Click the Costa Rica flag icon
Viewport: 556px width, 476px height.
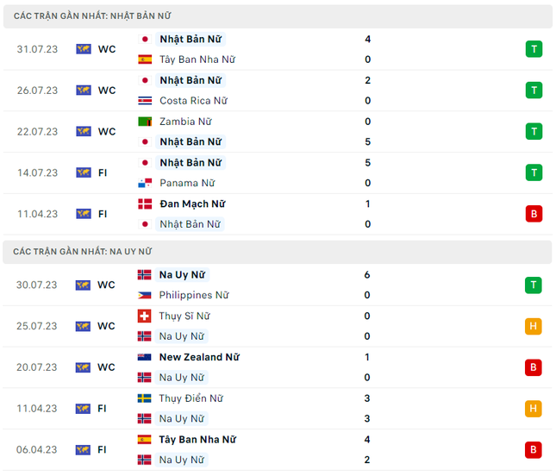pos(145,100)
